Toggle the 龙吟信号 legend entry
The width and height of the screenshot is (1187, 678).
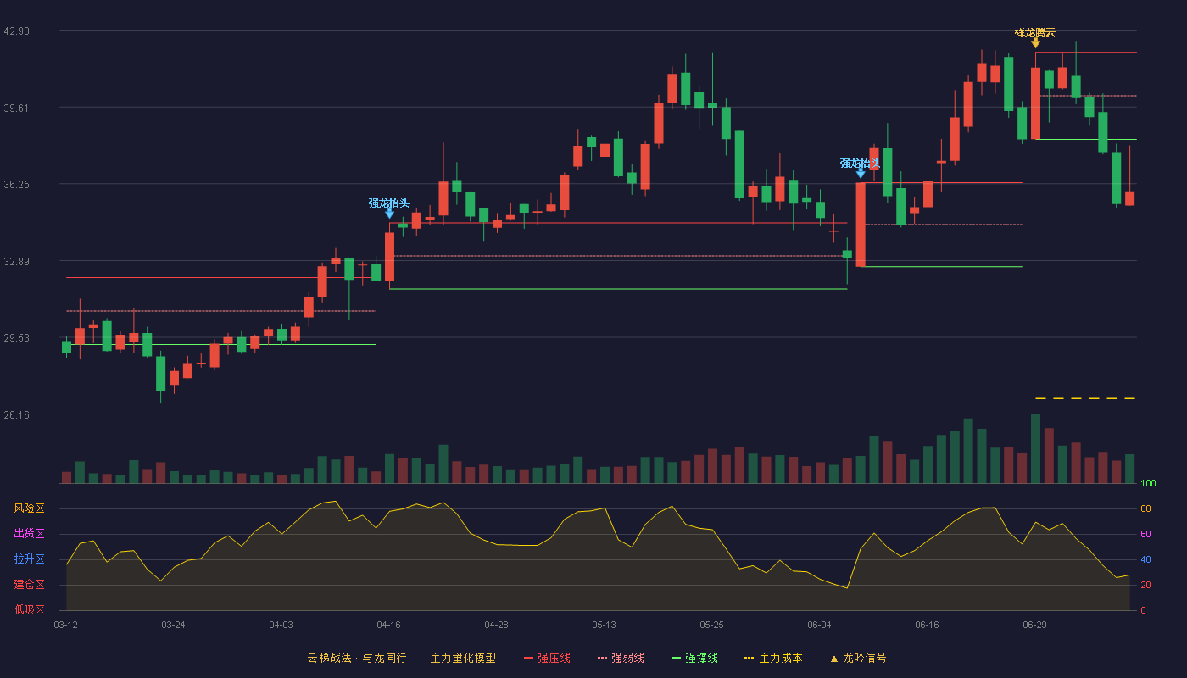pyautogui.click(x=858, y=658)
